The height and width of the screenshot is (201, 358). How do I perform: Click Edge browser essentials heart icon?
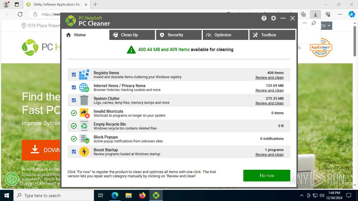point(328,14)
